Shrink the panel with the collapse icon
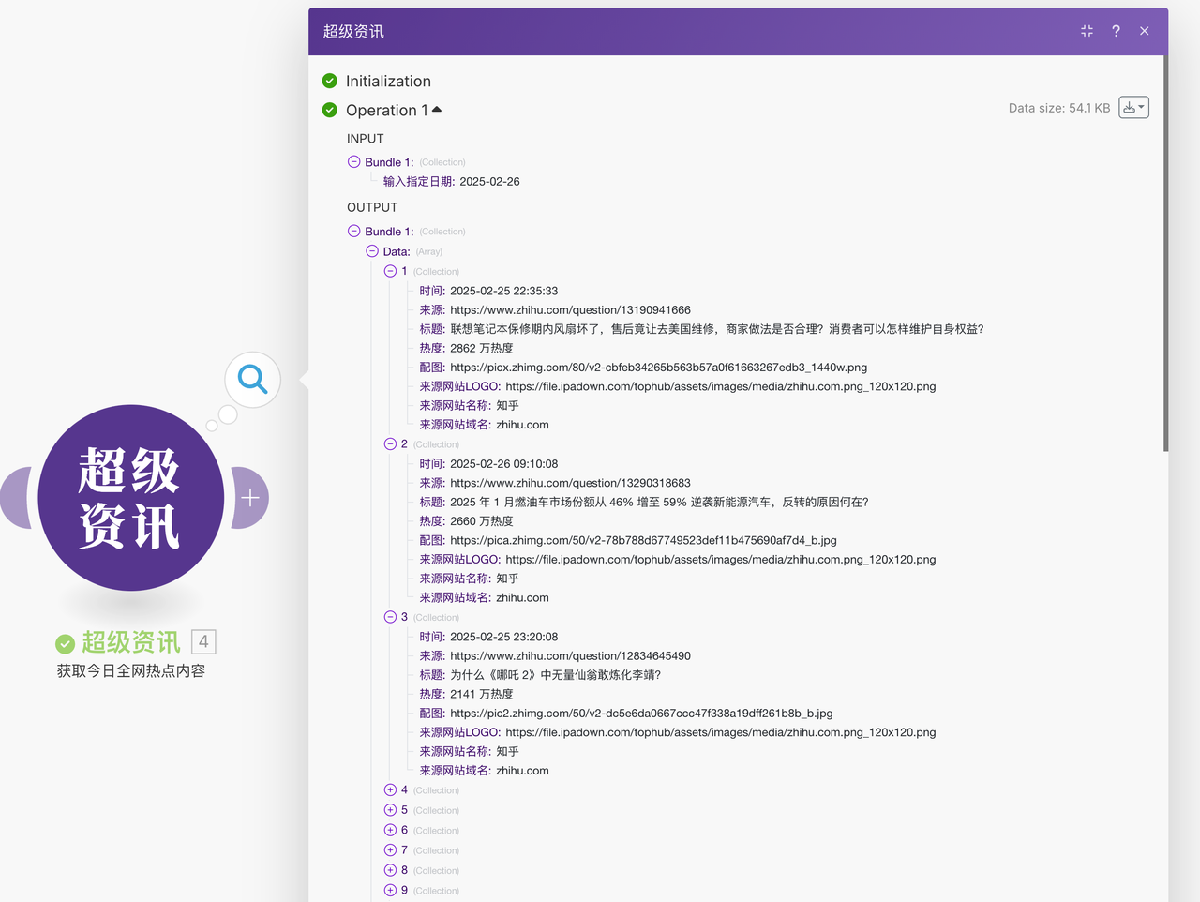 1087,31
